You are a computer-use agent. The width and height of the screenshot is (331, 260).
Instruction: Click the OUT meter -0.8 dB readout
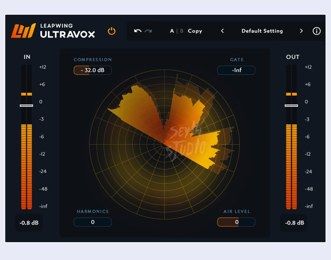[x=293, y=223]
